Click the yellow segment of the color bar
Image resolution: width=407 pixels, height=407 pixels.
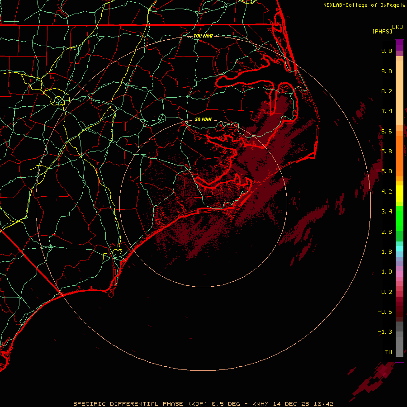399,194
